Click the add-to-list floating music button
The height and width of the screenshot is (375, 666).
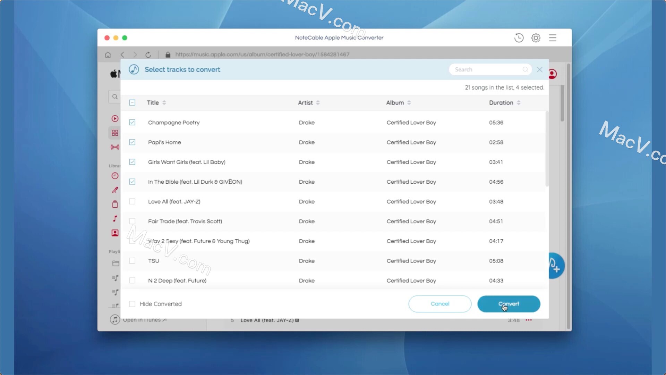coord(556,266)
